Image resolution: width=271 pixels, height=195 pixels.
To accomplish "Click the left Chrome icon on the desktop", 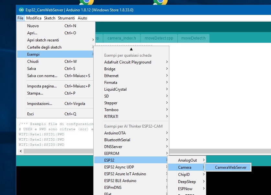I will tap(86, 2).
